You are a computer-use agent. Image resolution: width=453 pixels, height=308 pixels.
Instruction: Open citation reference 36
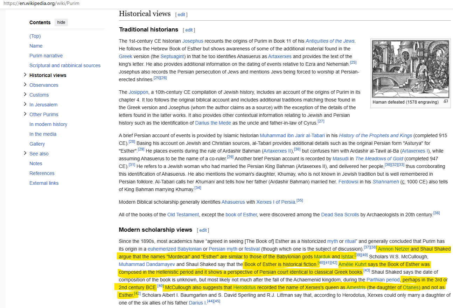(x=437, y=213)
